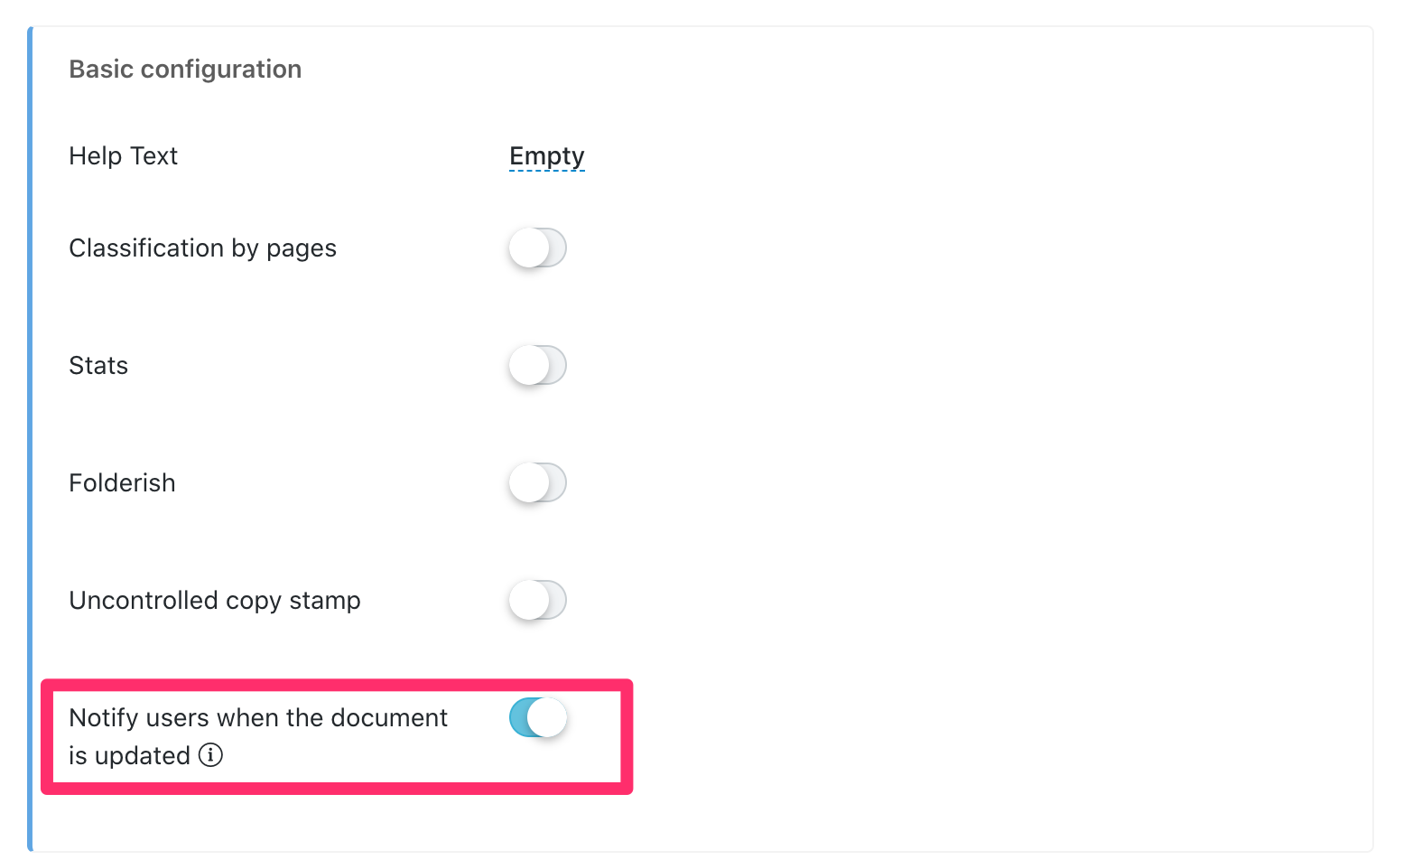Open info icon beside "is updated"
The image size is (1403, 860).
210,754
